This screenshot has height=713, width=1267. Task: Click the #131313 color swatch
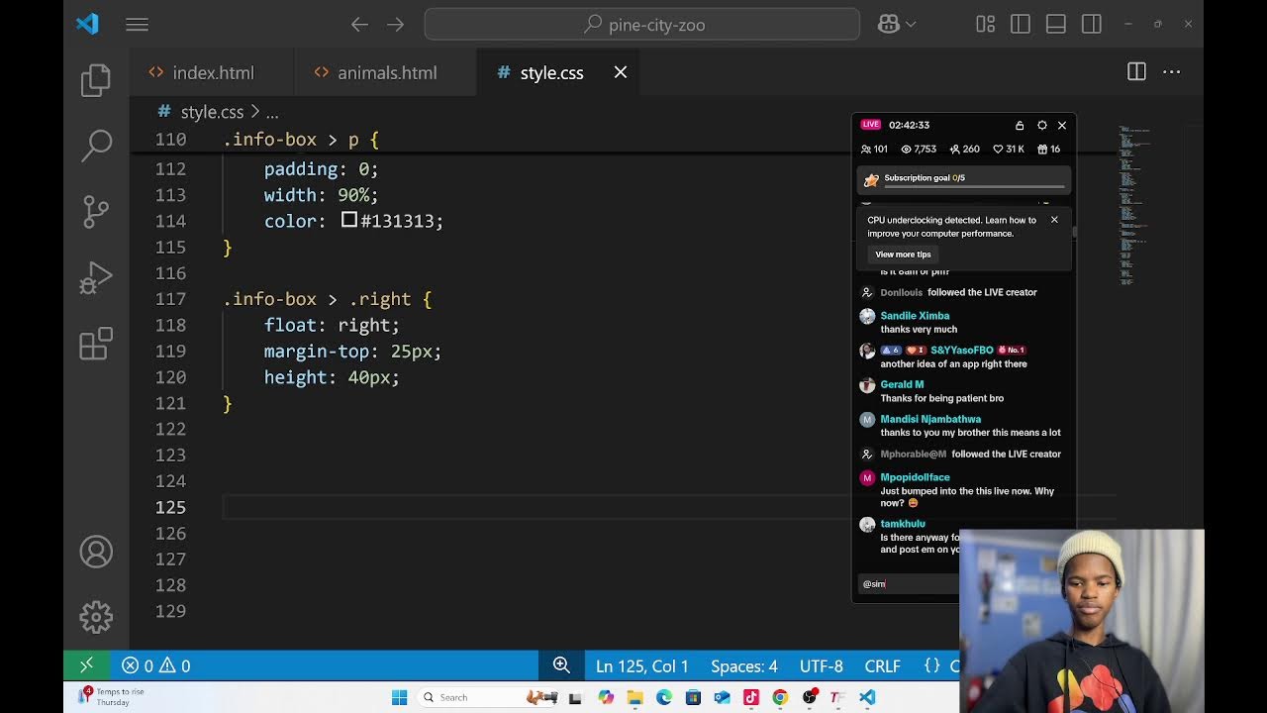coord(349,220)
